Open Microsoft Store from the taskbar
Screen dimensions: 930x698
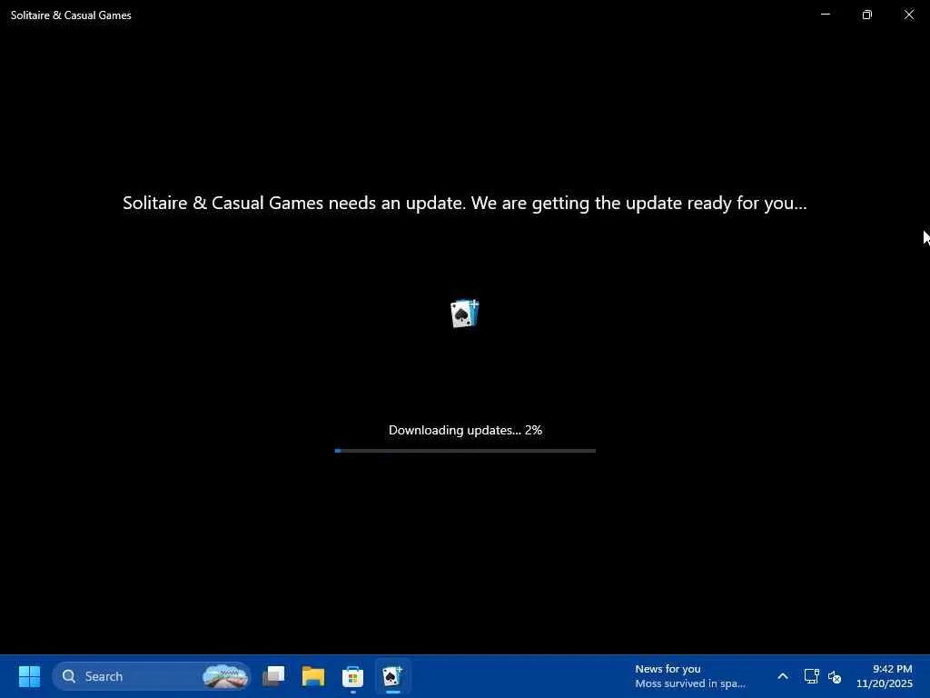click(353, 676)
